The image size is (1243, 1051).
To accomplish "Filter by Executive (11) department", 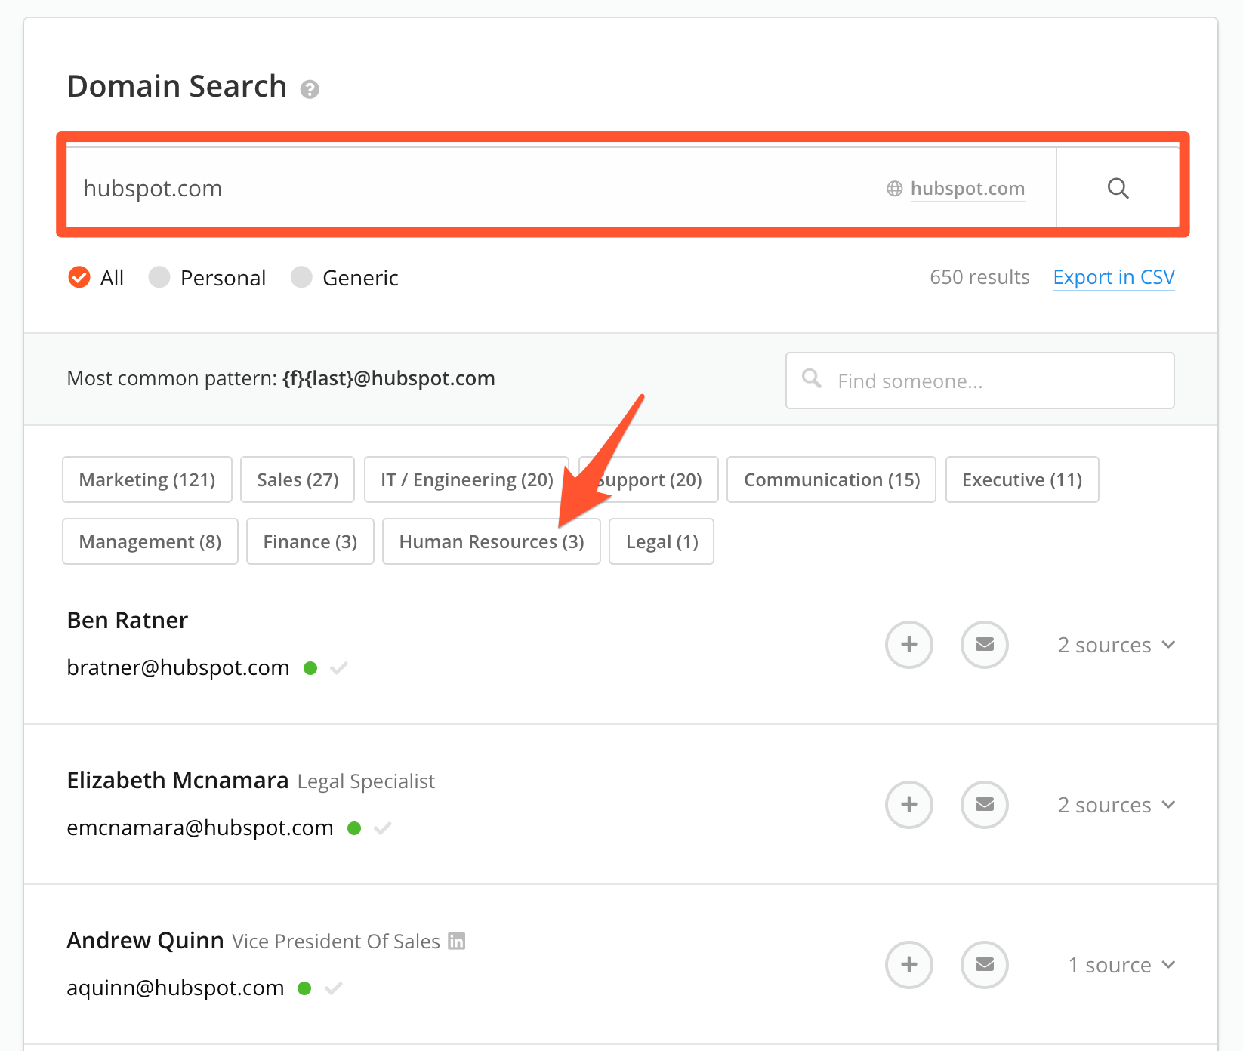I will [1022, 479].
